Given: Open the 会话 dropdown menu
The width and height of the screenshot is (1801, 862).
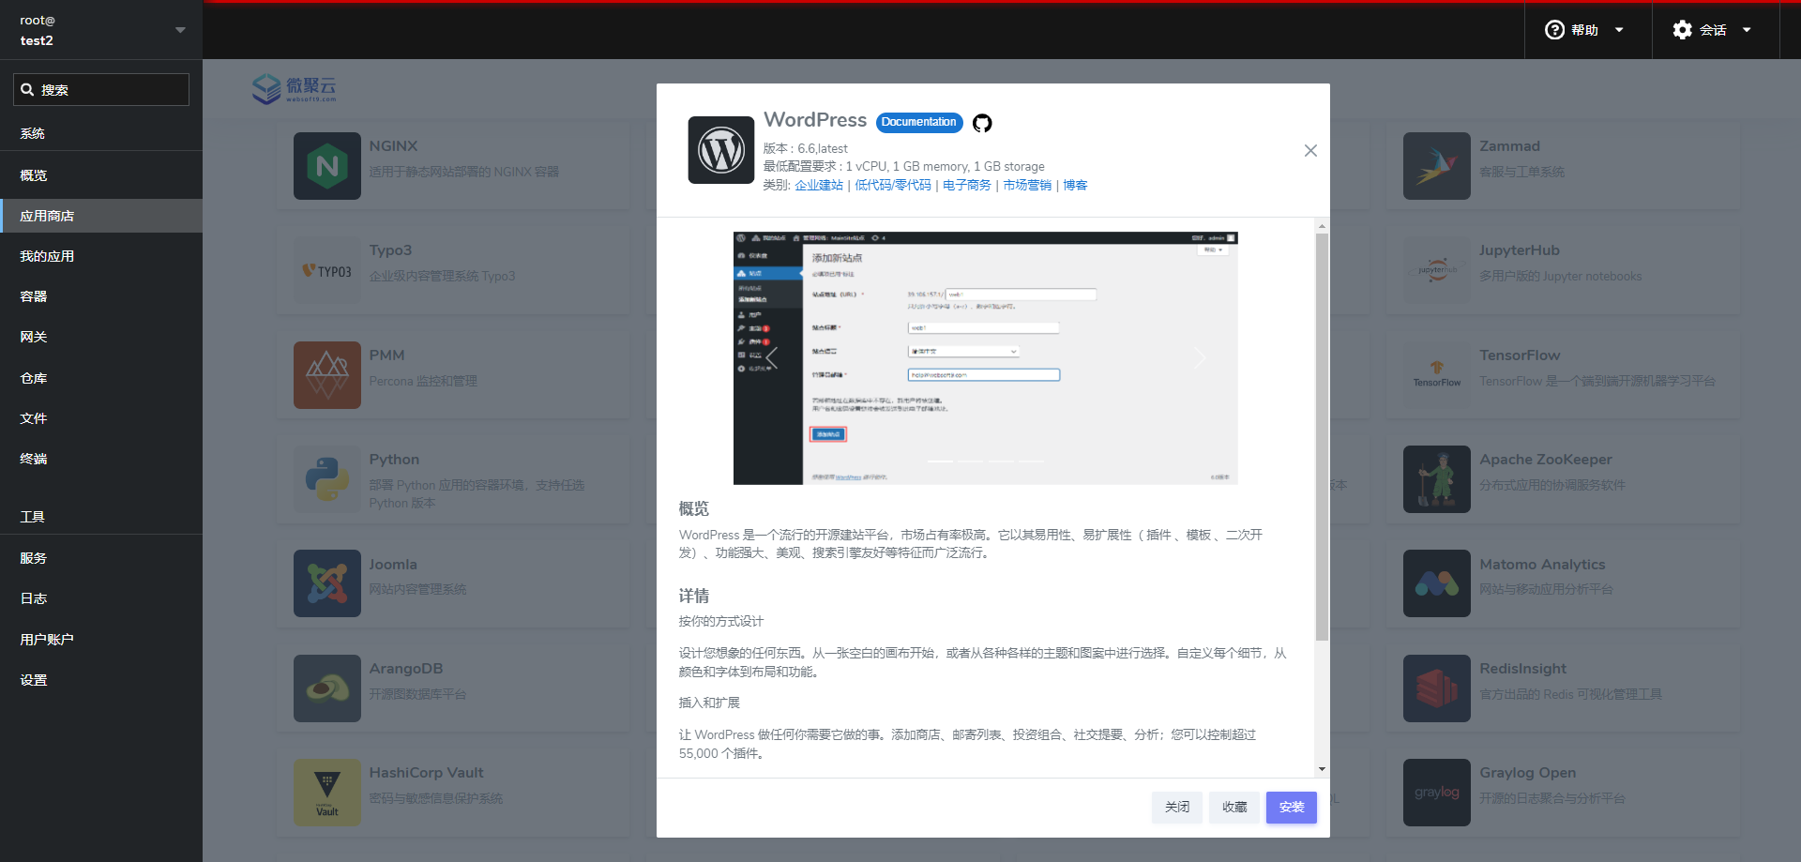Looking at the screenshot, I should point(1714,30).
